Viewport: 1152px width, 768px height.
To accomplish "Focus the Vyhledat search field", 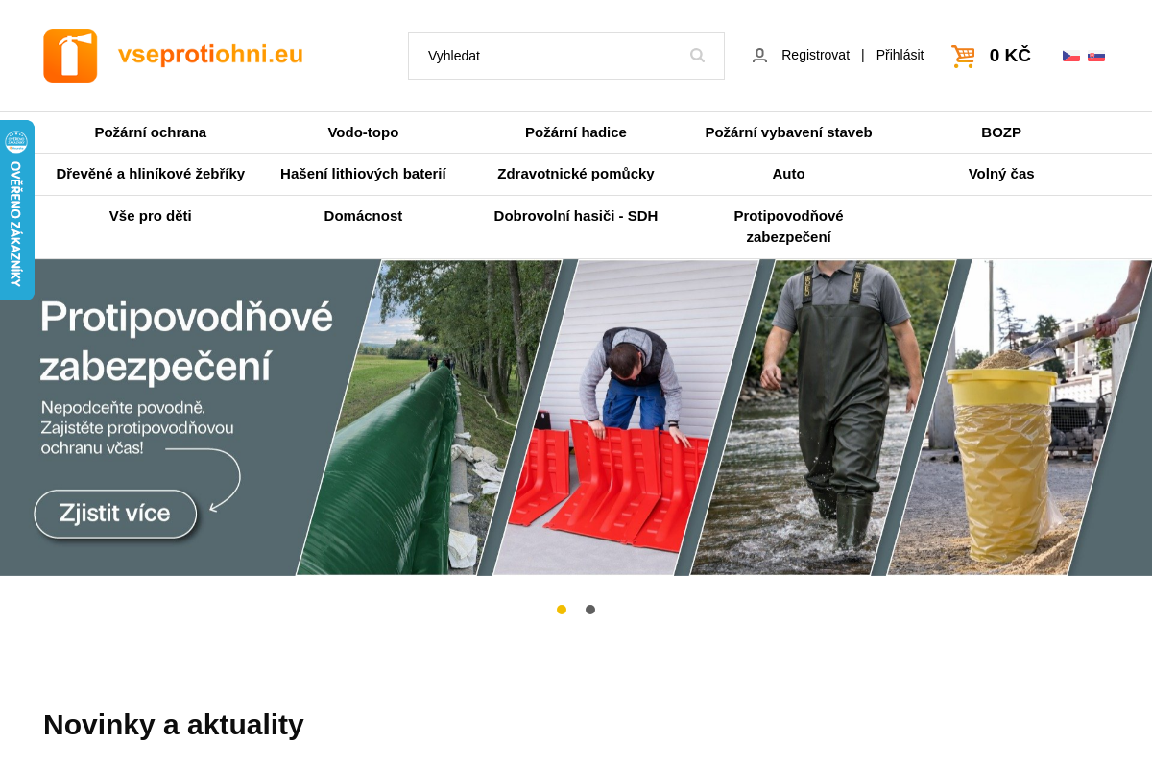I will click(x=566, y=56).
